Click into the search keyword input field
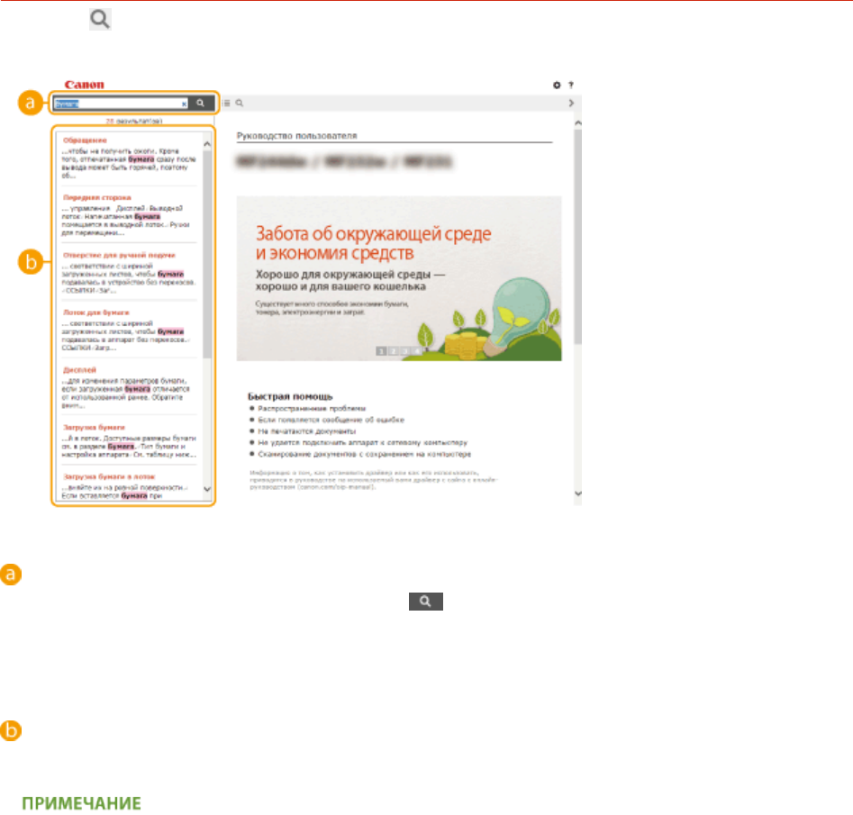 (x=120, y=104)
